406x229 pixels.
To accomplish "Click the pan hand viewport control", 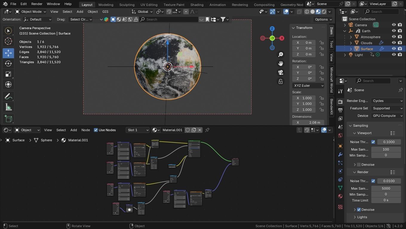I will pyautogui.click(x=281, y=64).
